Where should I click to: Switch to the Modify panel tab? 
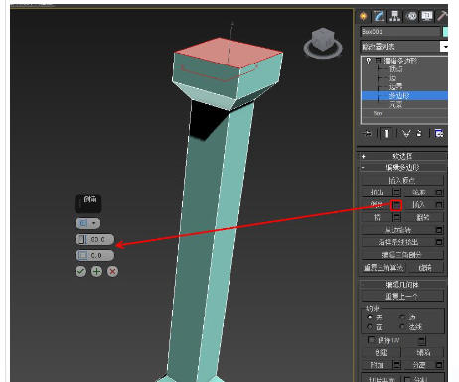tap(379, 16)
